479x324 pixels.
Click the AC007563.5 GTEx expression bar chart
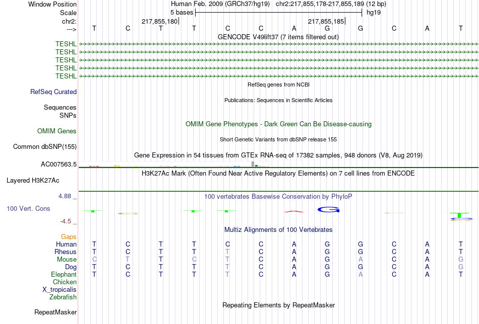coord(173,165)
